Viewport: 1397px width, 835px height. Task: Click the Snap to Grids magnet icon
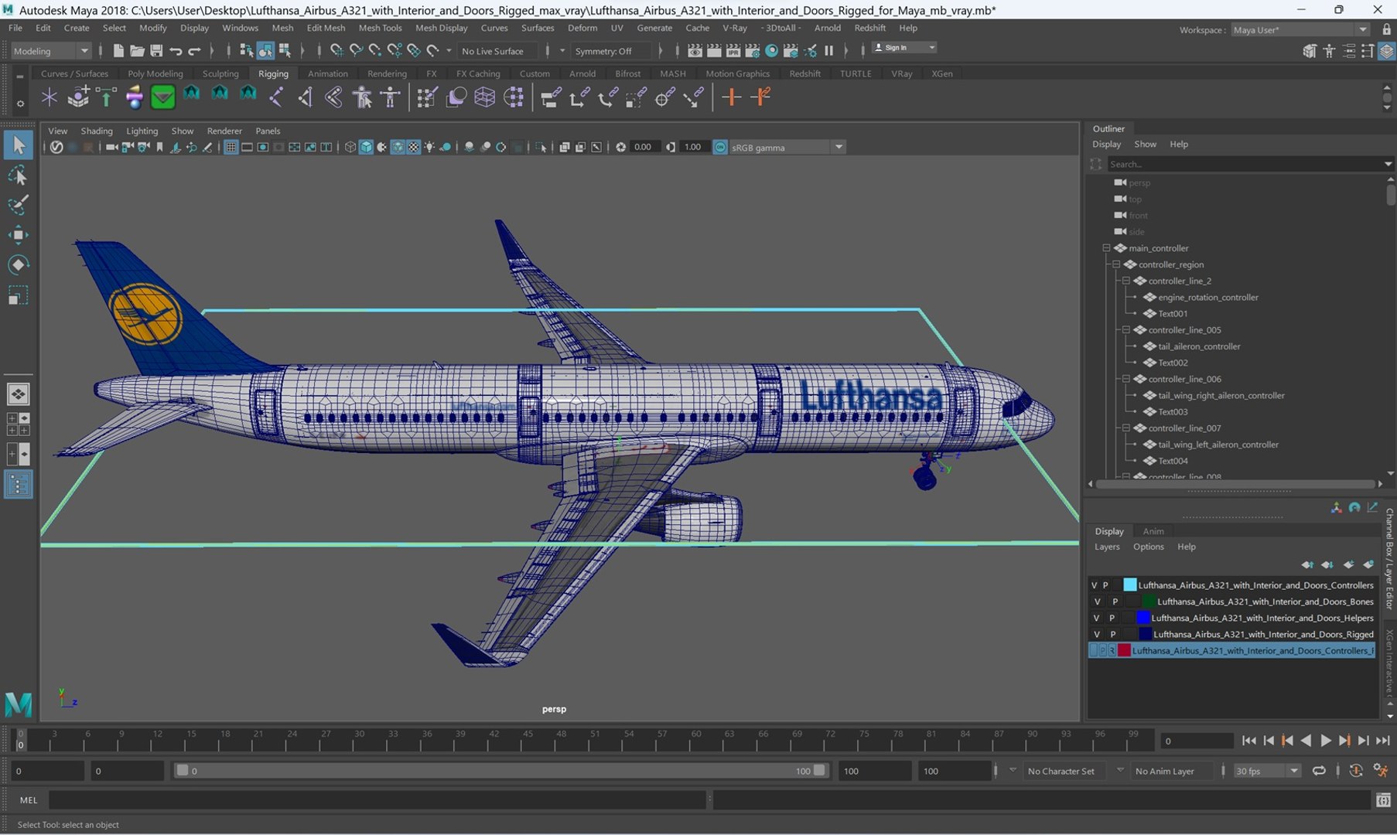pyautogui.click(x=336, y=51)
